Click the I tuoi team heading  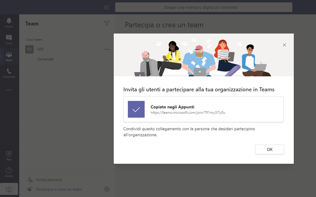coord(34,40)
